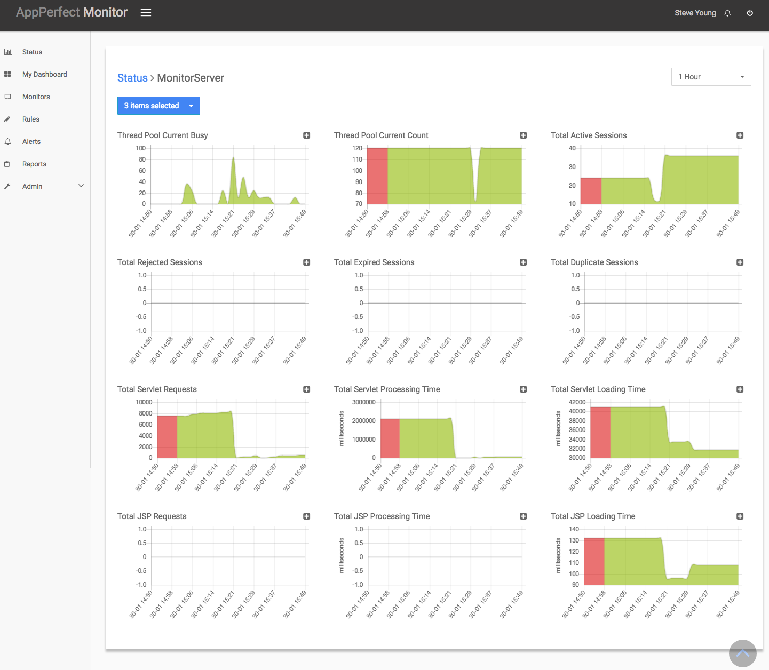Expand the Admin sidebar submenu

[81, 186]
